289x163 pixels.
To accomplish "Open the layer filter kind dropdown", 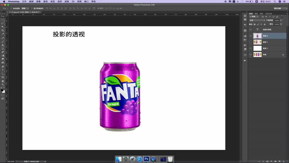I will point(255,17).
